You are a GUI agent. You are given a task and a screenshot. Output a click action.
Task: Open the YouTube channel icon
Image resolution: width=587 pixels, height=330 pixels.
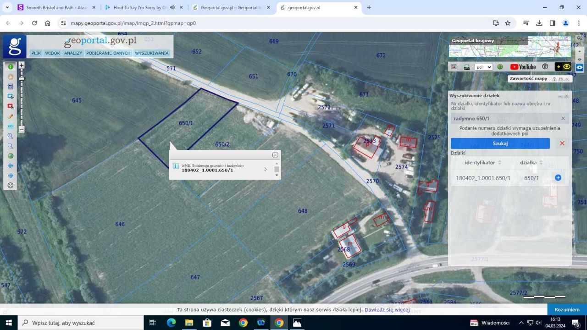coord(523,67)
